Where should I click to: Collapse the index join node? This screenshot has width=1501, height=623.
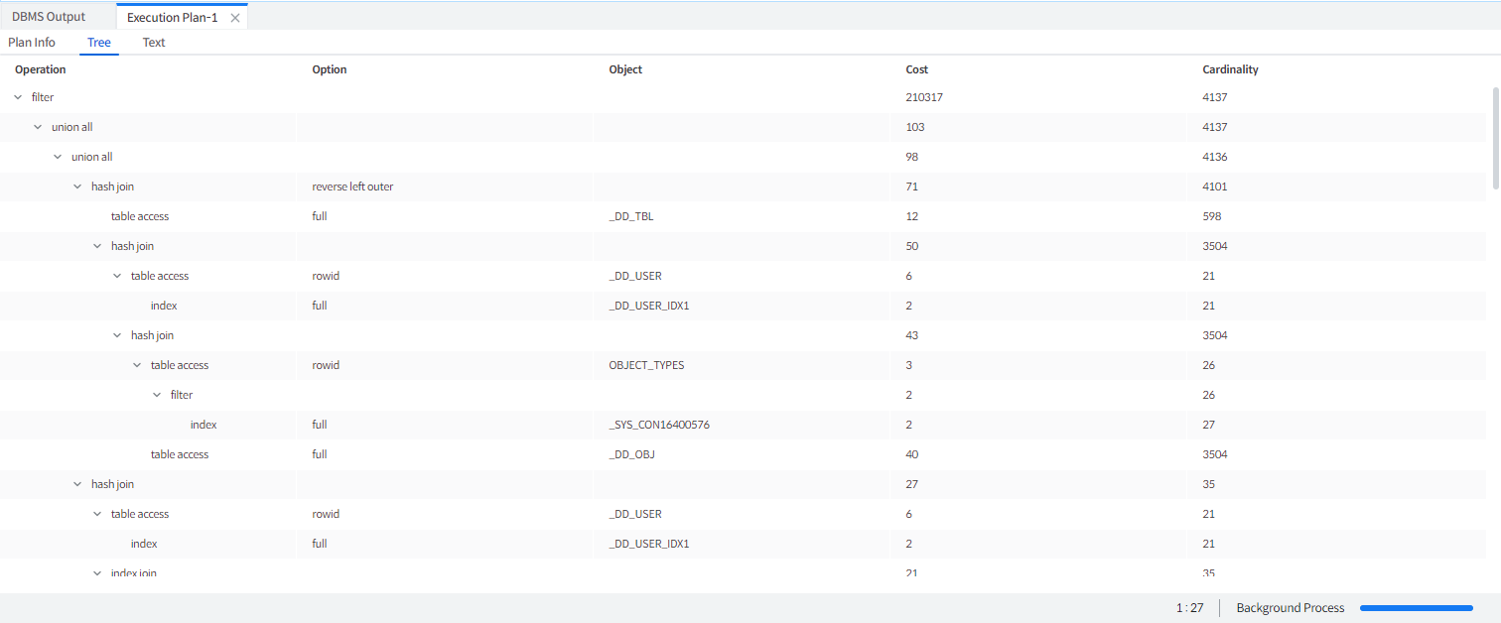point(97,573)
